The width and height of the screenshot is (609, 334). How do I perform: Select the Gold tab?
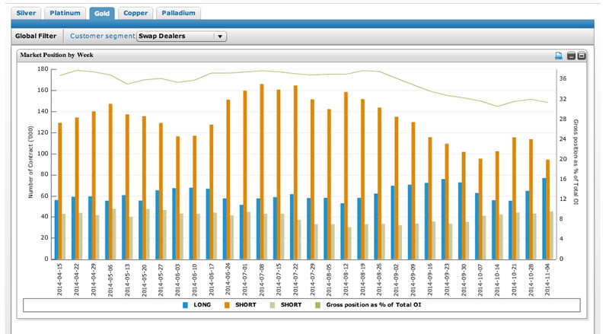101,13
